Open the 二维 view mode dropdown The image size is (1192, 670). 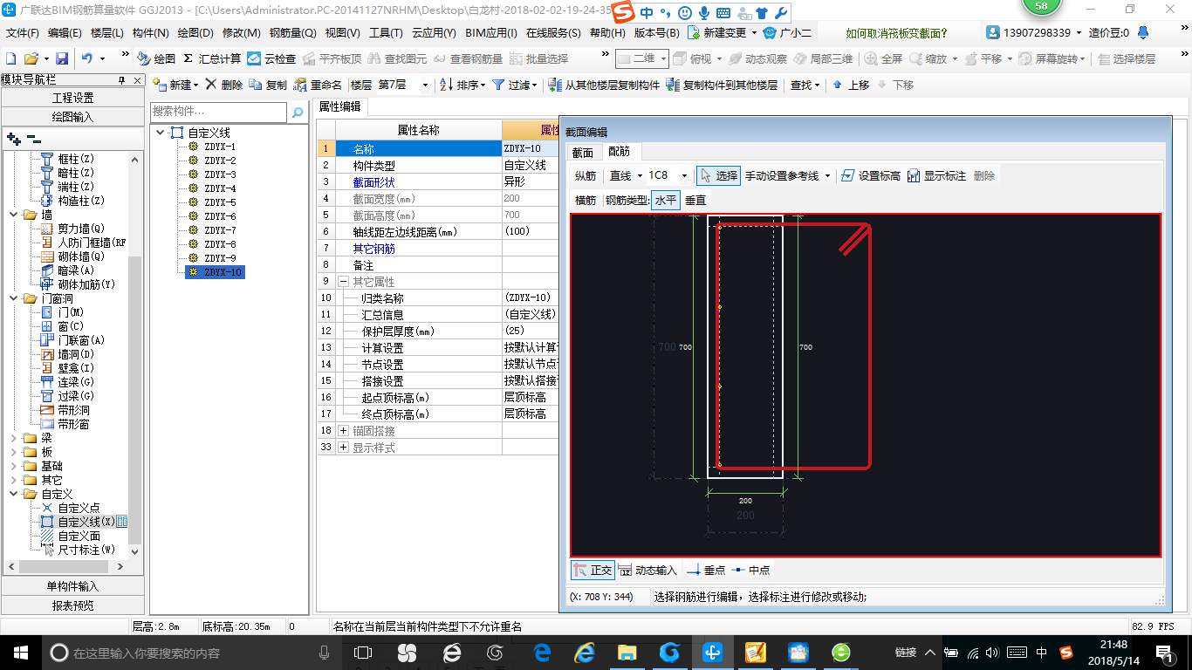(x=663, y=58)
